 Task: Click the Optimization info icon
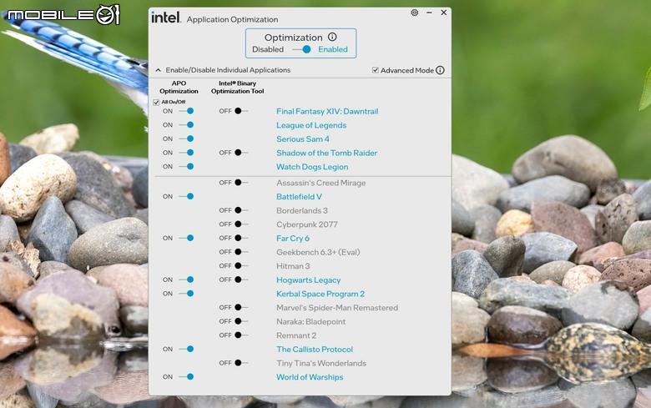(332, 37)
